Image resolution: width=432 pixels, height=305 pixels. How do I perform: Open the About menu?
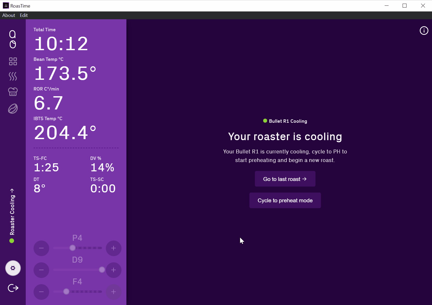[9, 15]
